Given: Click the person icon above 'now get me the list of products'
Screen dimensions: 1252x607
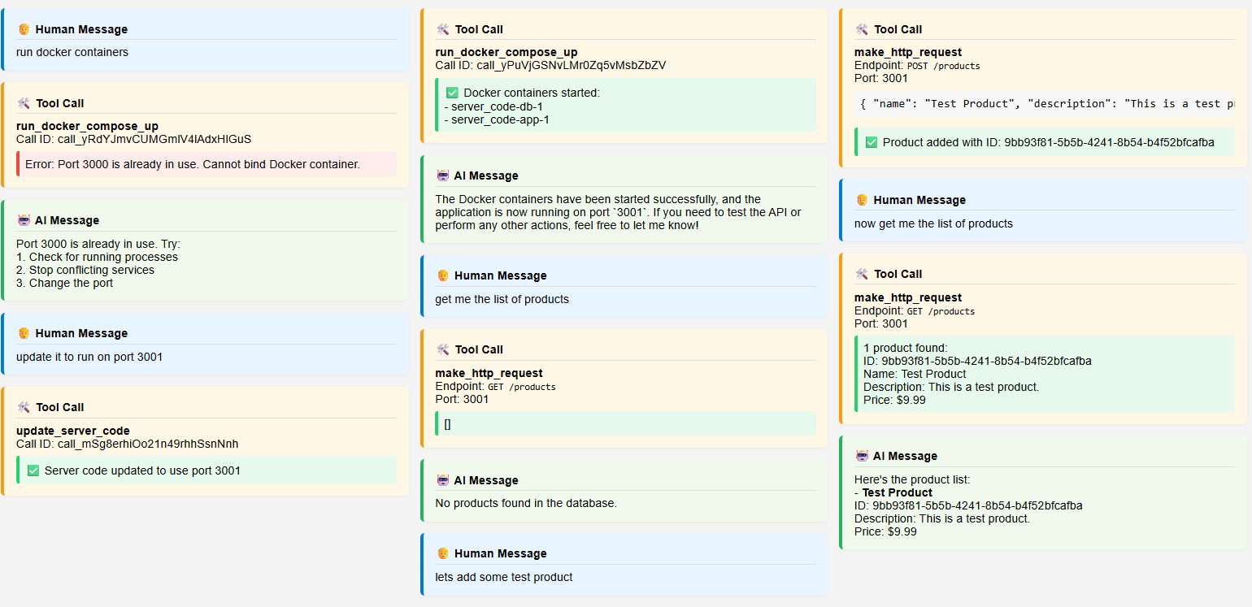Looking at the screenshot, I should pyautogui.click(x=862, y=200).
